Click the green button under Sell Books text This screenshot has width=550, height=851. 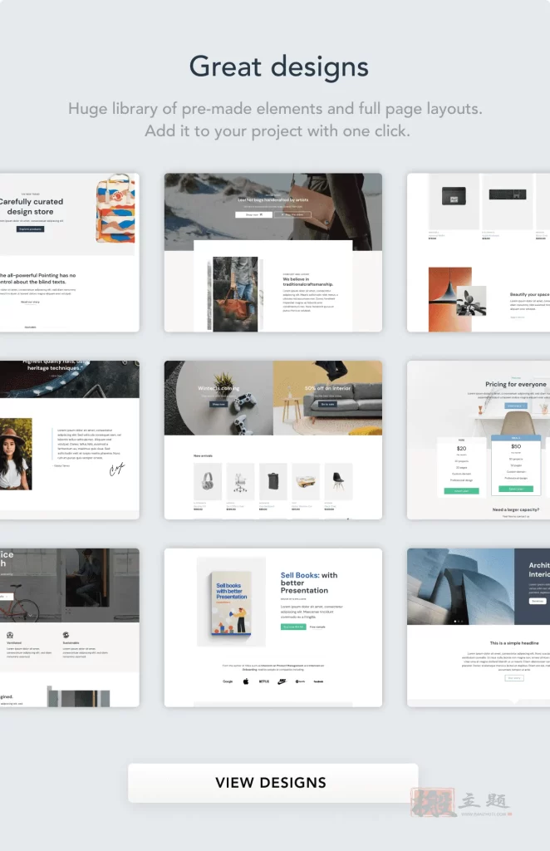pyautogui.click(x=293, y=627)
